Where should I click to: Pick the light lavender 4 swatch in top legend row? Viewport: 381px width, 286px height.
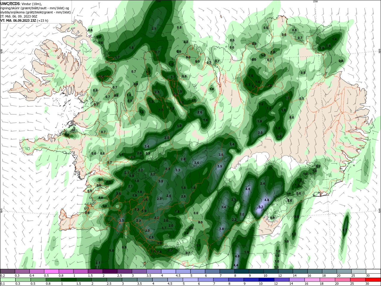click(168, 271)
